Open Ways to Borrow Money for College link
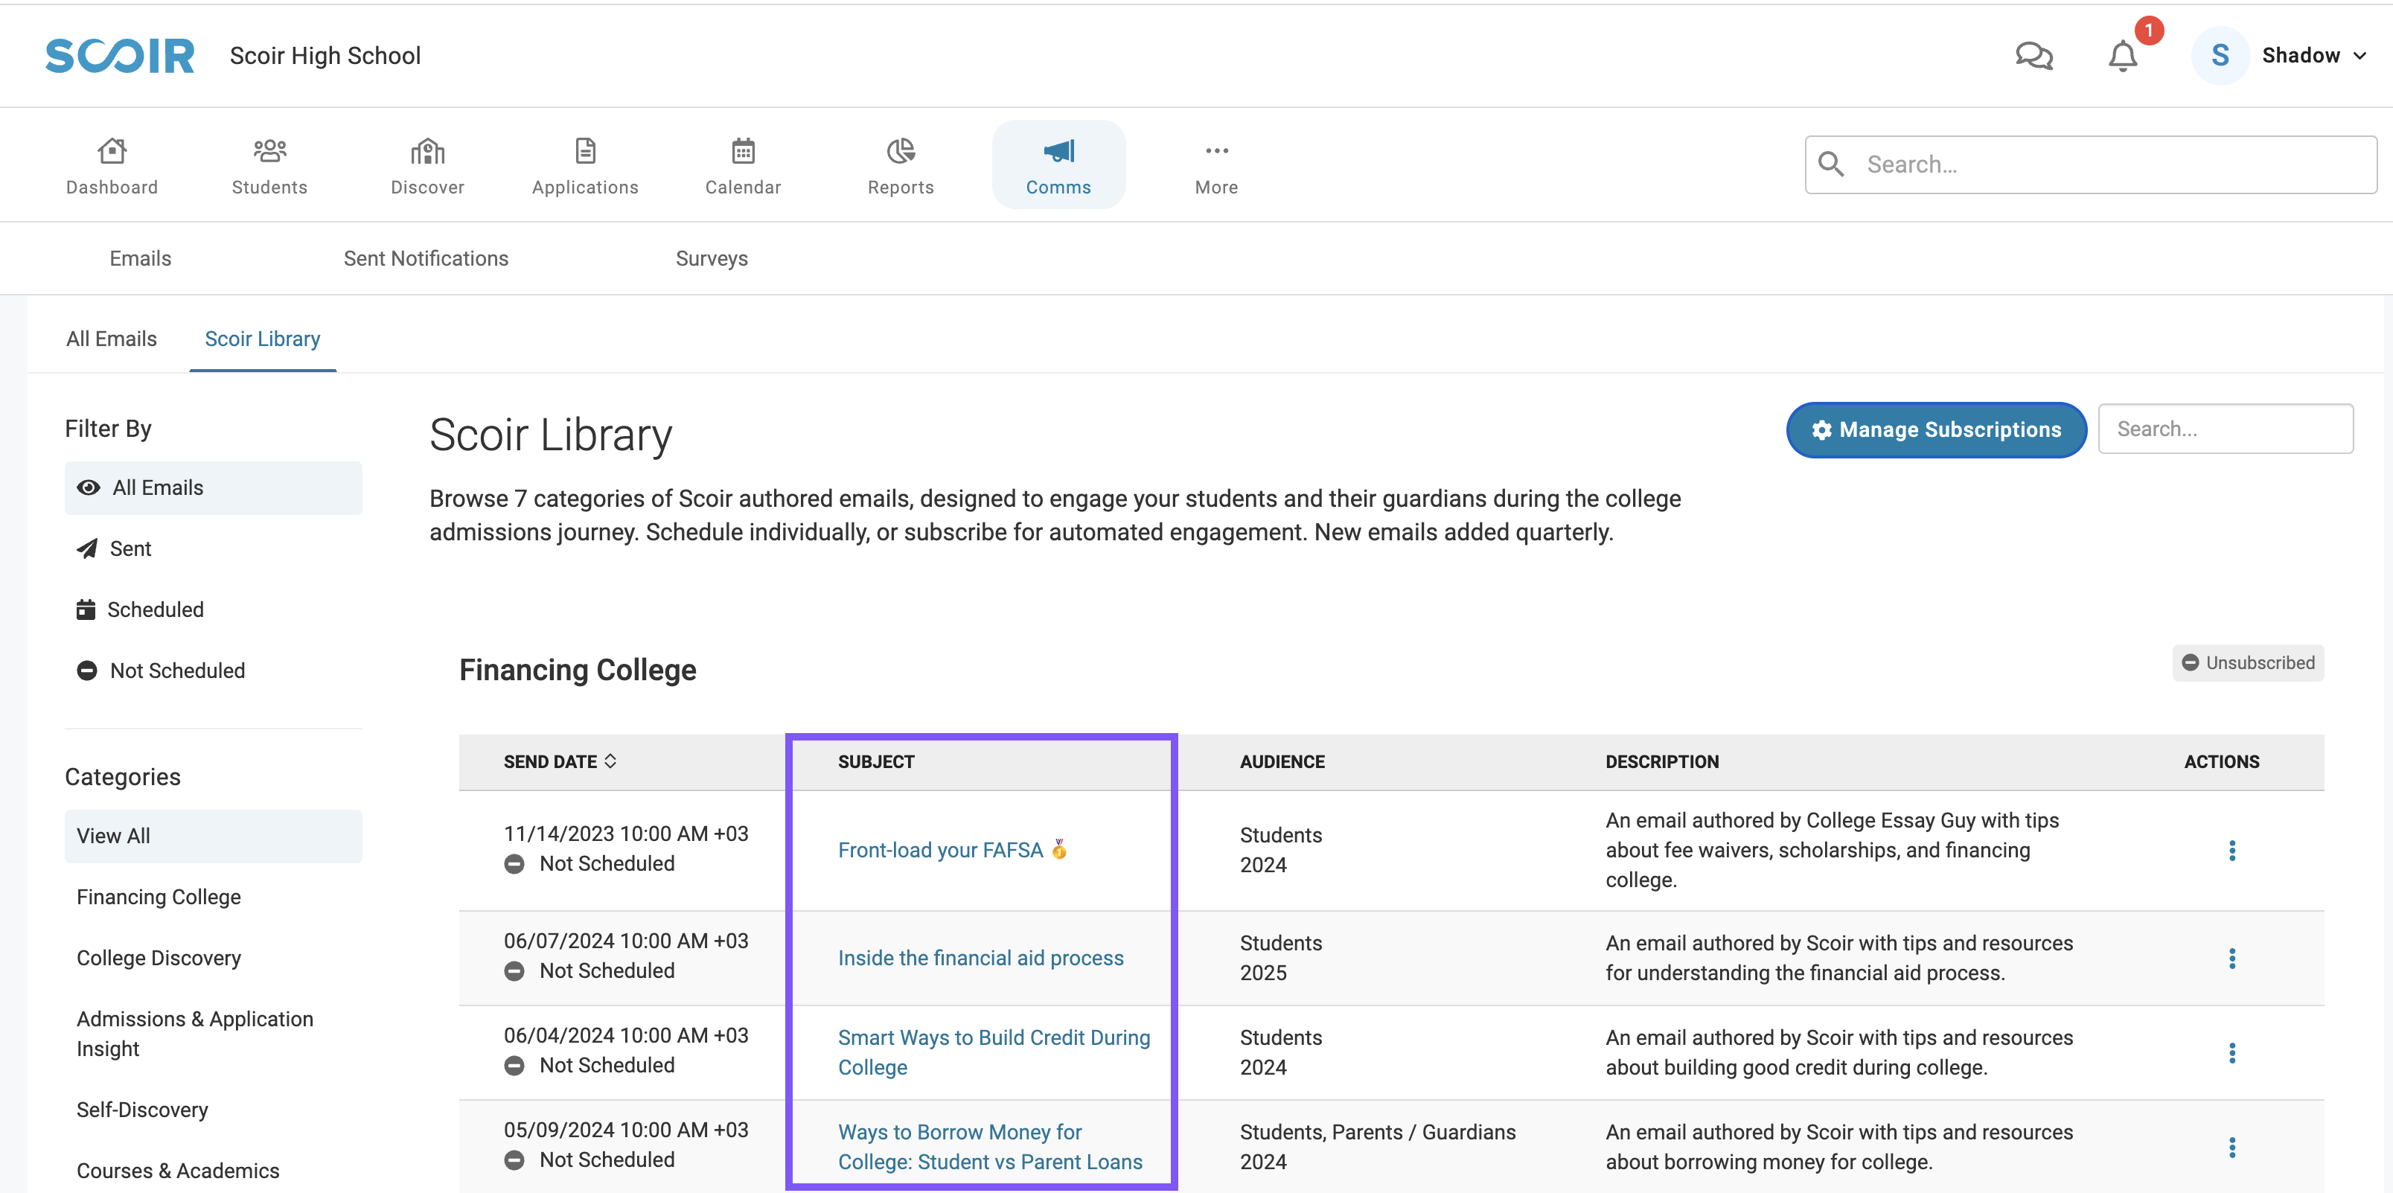 pyautogui.click(x=990, y=1148)
